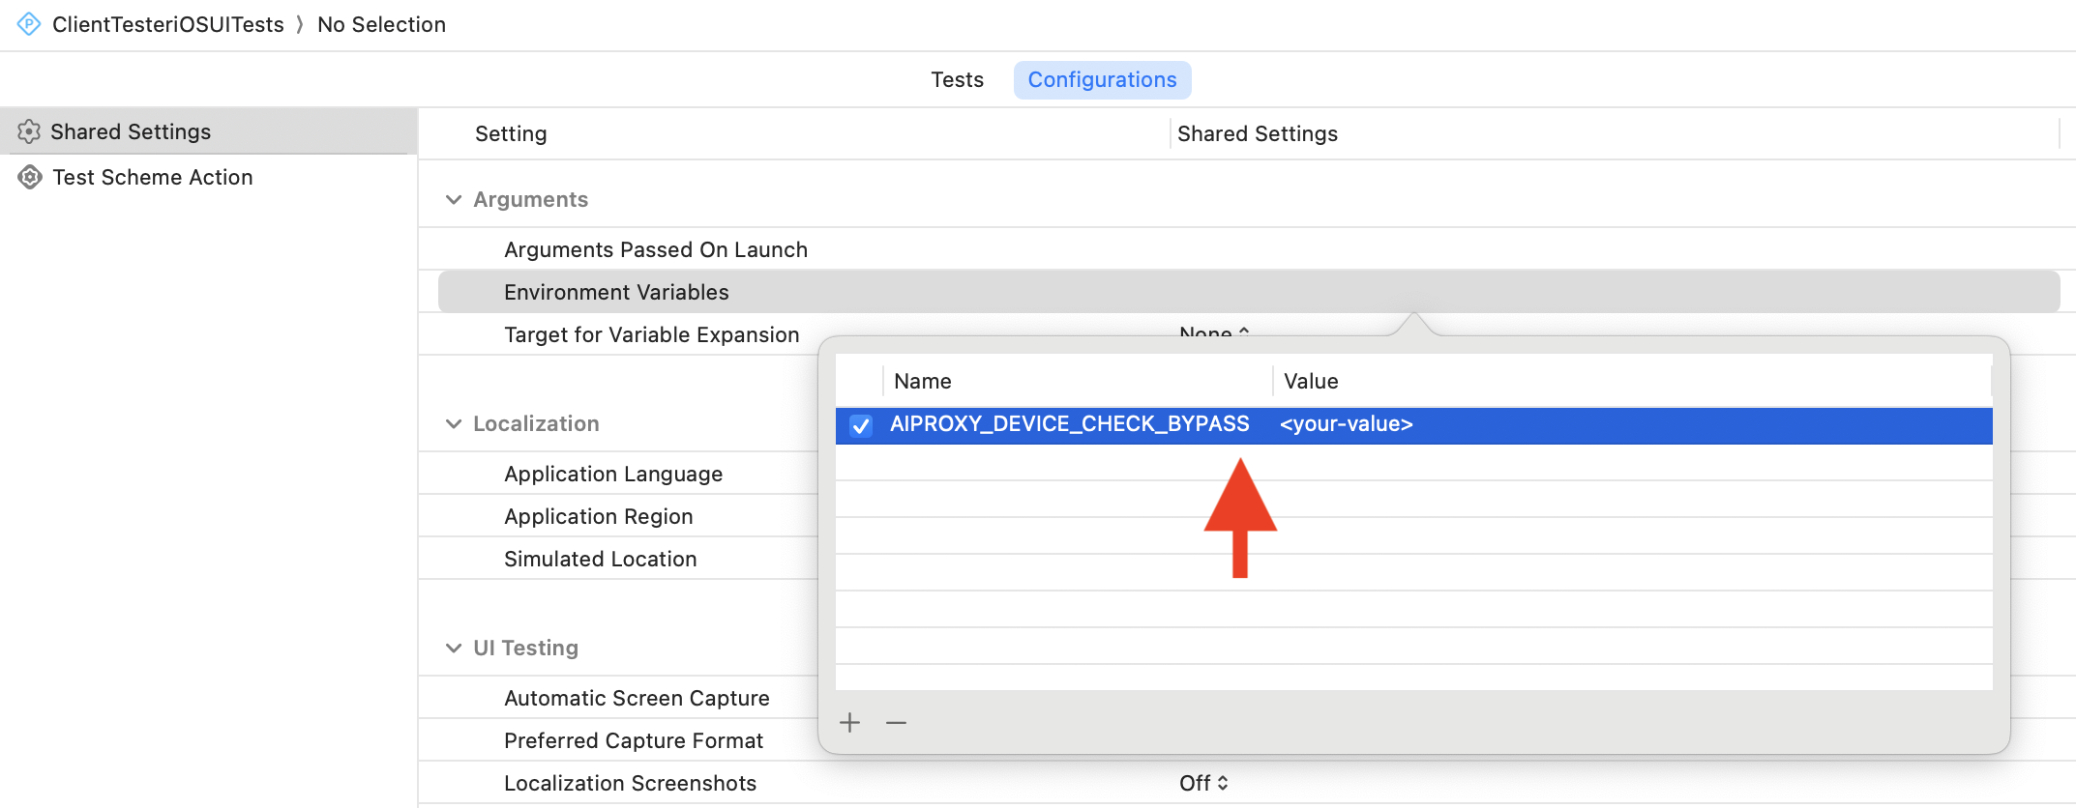
Task: Click ClientTesteriOSUITests in the breadcrumb
Action: [x=168, y=24]
